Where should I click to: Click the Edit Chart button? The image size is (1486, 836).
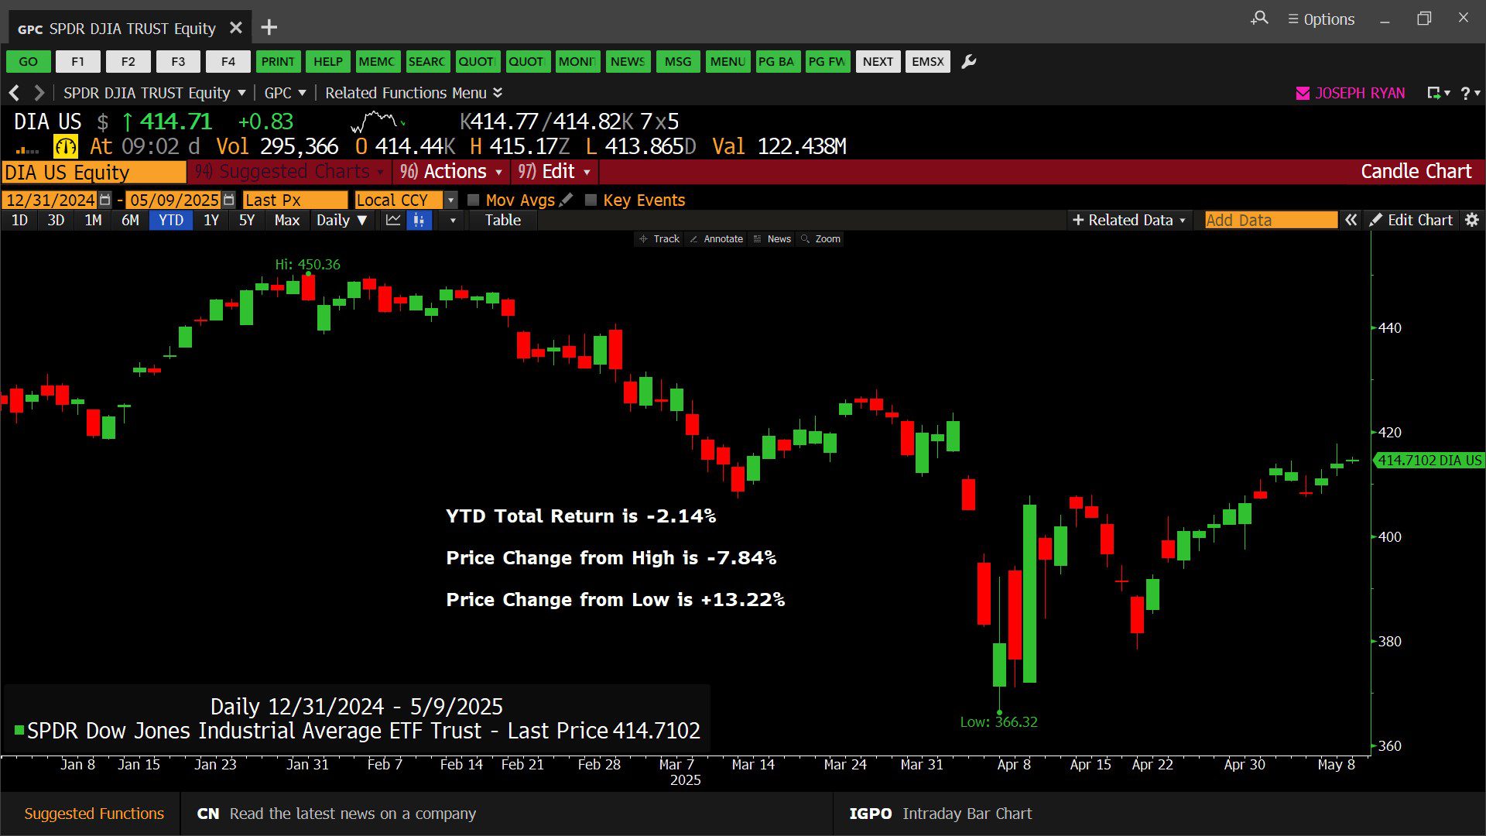click(x=1411, y=221)
